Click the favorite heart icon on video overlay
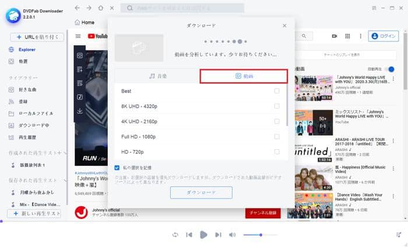This screenshot has height=247, width=408. coord(80,55)
